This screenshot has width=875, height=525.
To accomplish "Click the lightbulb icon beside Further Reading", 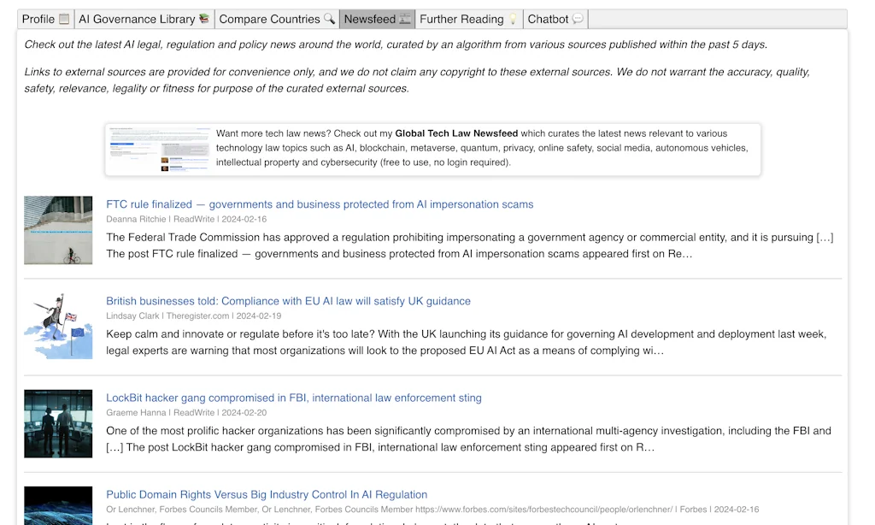I will [514, 18].
